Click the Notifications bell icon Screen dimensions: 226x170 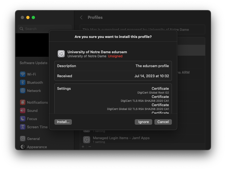[x=23, y=102]
